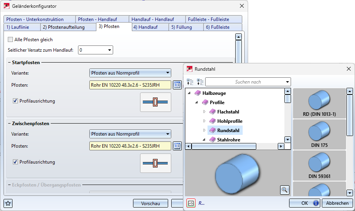Click the info icon on OK button
Screen dimensions: 355x211
[x=316, y=203]
